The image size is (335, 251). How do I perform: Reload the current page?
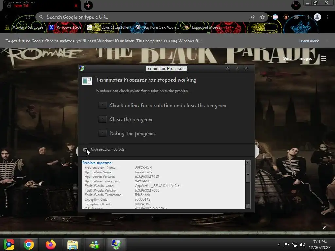coord(28,17)
